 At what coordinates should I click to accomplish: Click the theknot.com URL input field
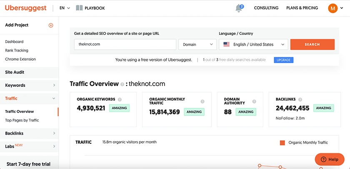(x=125, y=44)
